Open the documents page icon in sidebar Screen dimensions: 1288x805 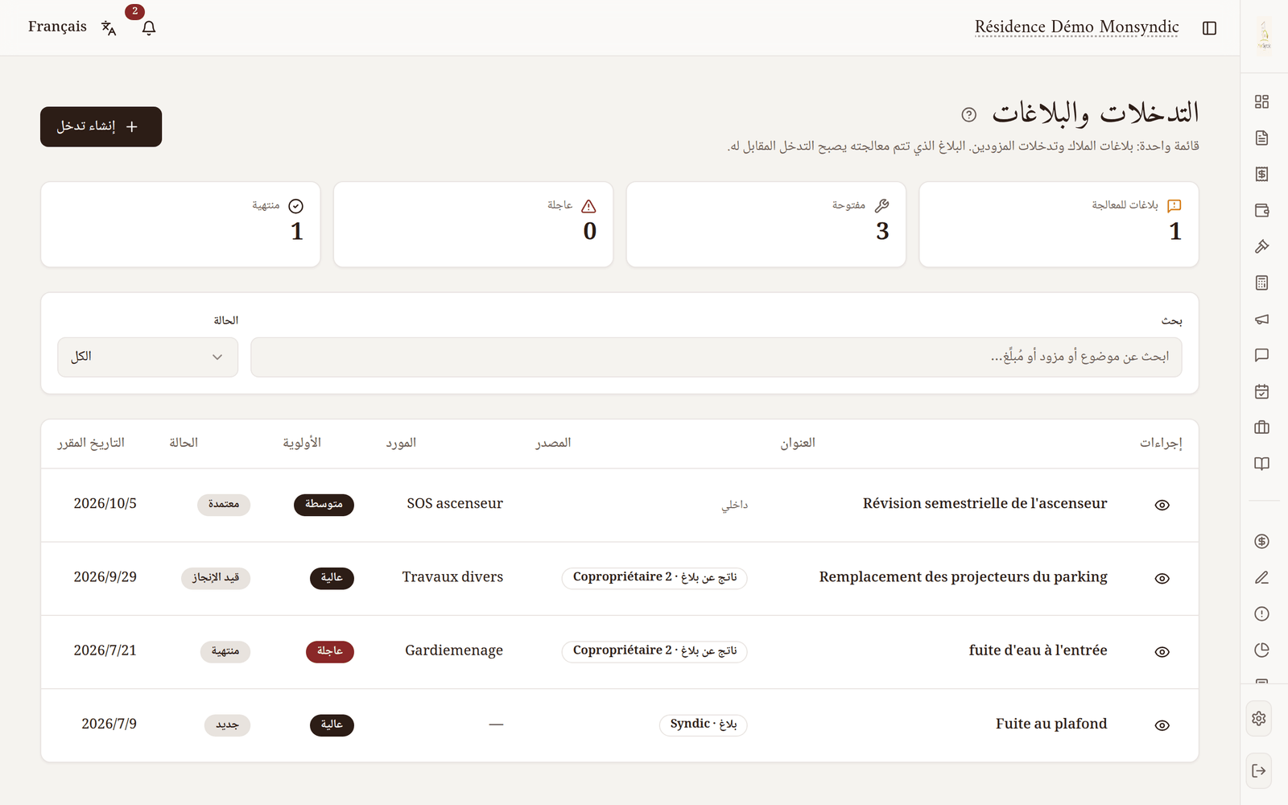coord(1261,138)
